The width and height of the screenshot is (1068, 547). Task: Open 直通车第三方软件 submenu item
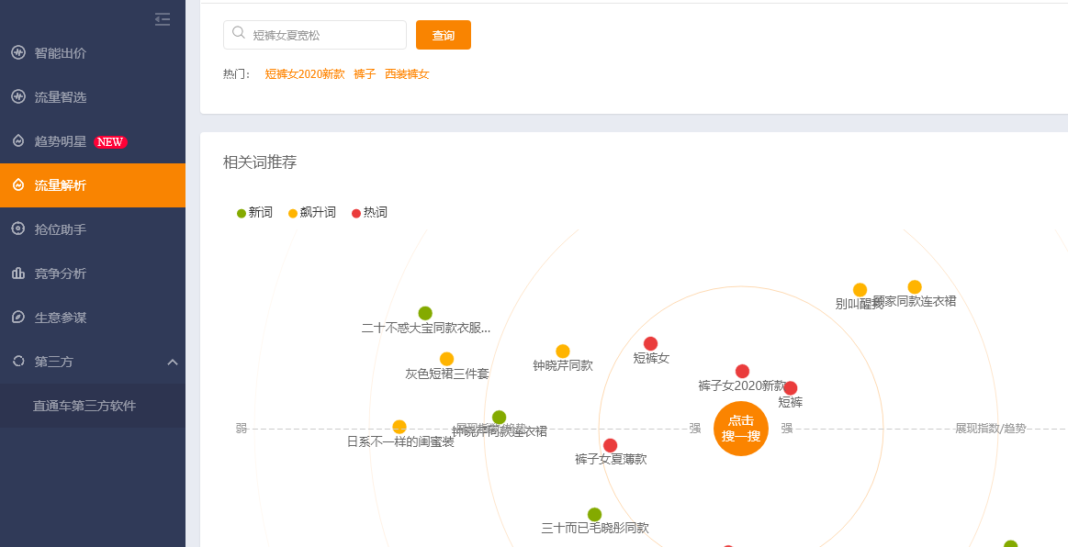pos(84,406)
